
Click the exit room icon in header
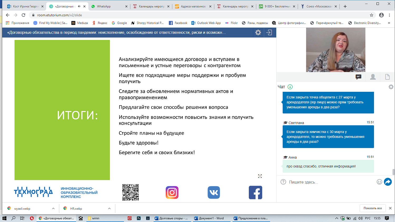click(269, 32)
